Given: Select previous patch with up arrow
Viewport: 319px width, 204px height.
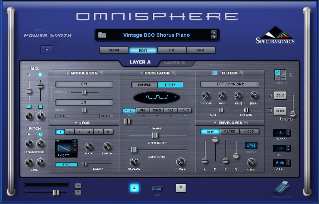Looking at the screenshot, I should (x=214, y=33).
